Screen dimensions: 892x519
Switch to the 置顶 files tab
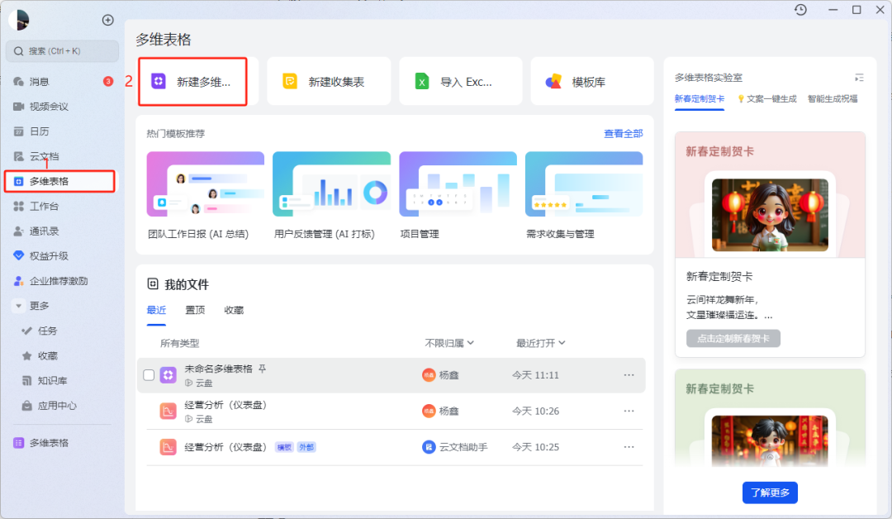coord(195,310)
